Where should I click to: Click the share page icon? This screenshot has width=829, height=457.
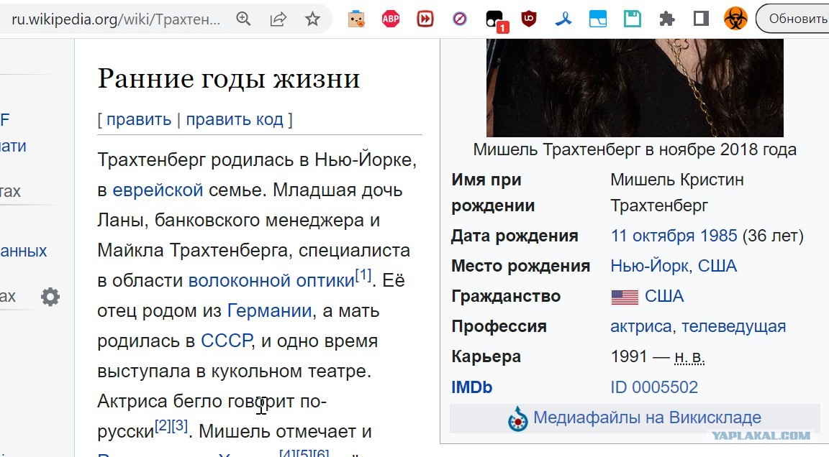click(x=278, y=19)
